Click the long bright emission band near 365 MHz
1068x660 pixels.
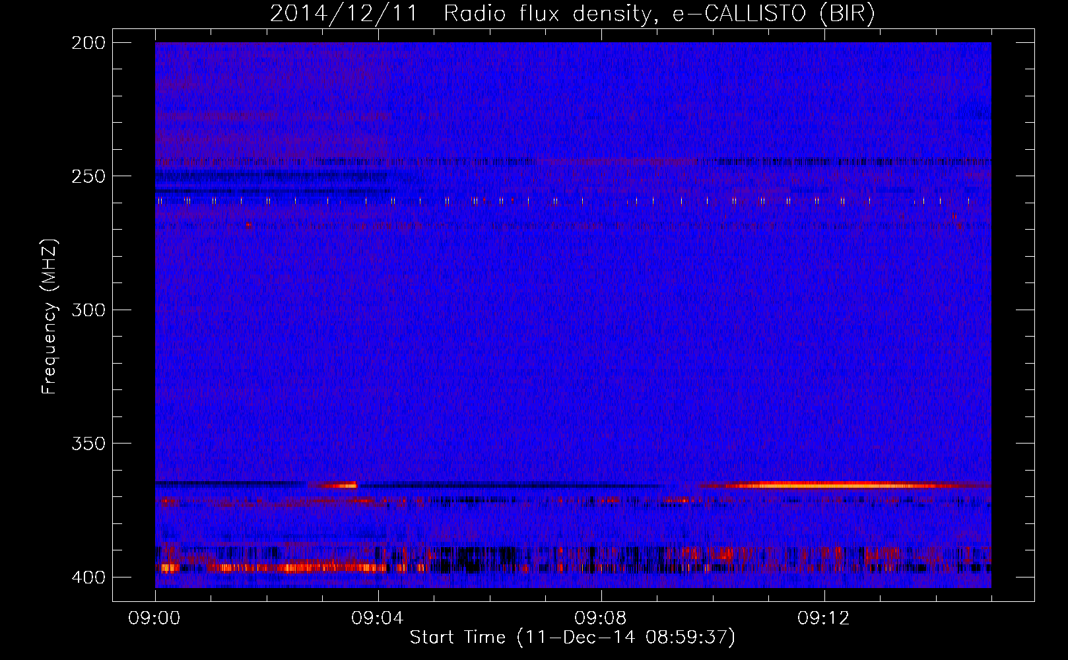pos(845,485)
